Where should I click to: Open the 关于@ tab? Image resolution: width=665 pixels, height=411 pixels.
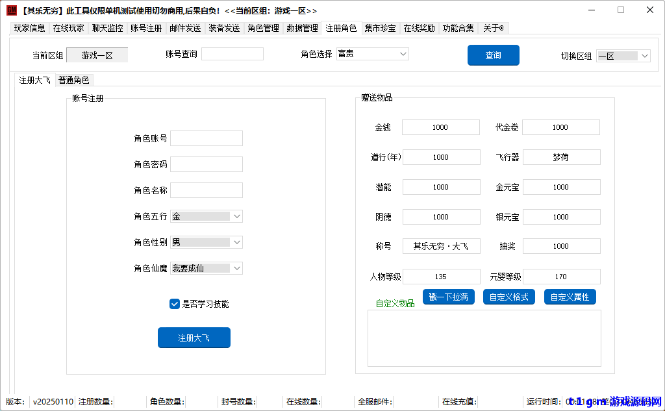click(492, 28)
